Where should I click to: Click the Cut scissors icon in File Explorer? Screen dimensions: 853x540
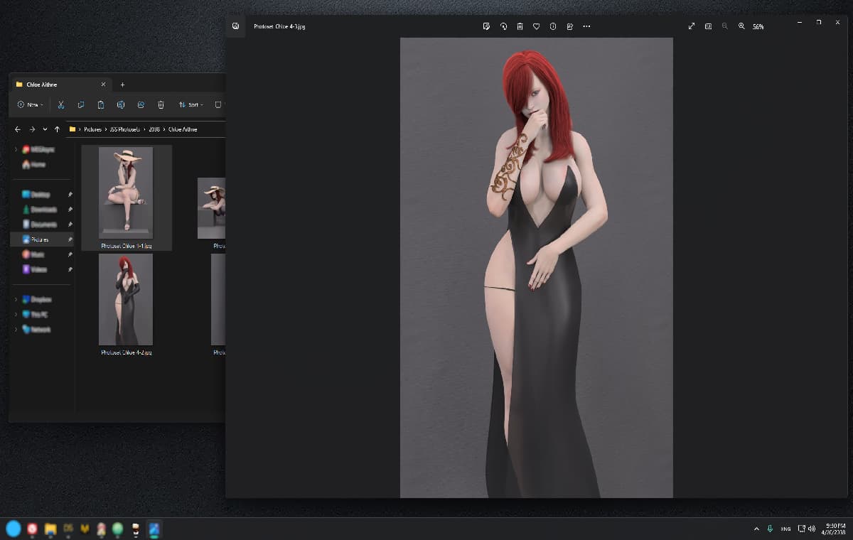tap(61, 104)
